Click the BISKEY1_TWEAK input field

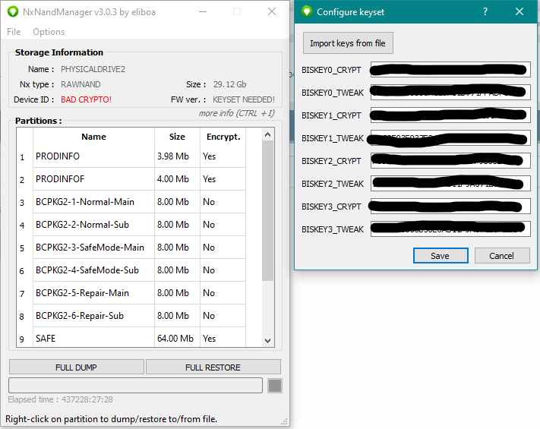[x=450, y=138]
